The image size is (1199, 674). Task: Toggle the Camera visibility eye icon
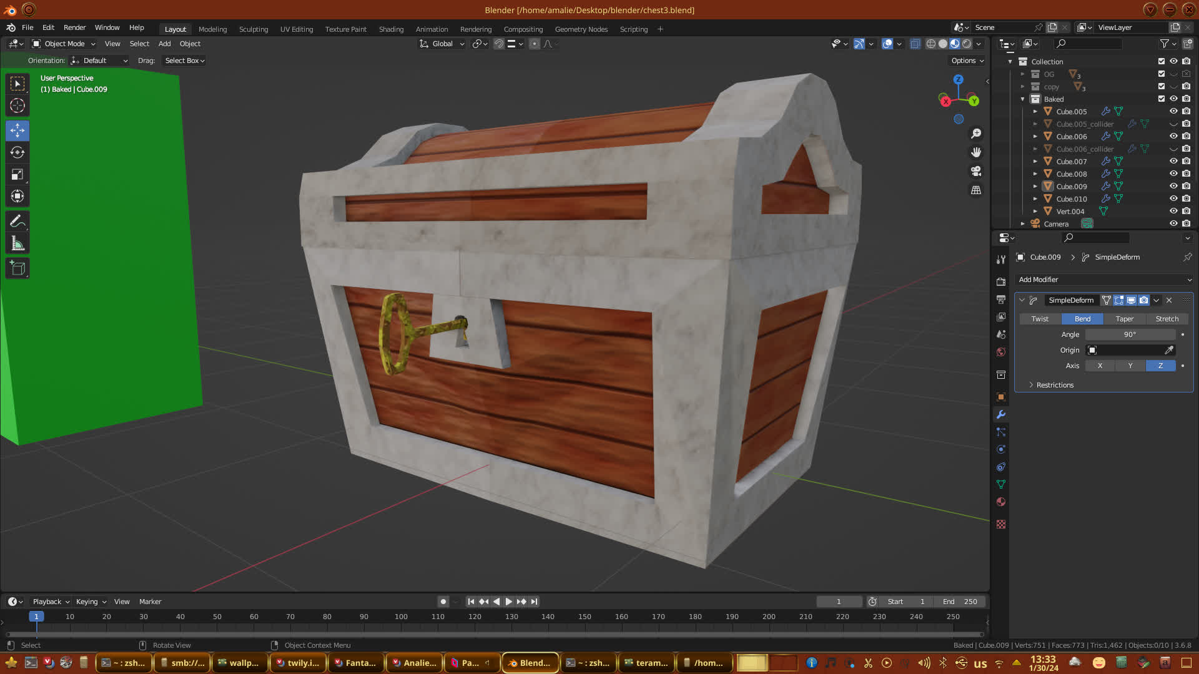coord(1173,223)
